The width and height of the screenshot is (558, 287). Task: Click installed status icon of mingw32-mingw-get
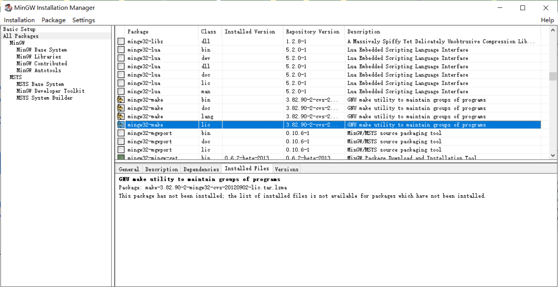(x=121, y=157)
